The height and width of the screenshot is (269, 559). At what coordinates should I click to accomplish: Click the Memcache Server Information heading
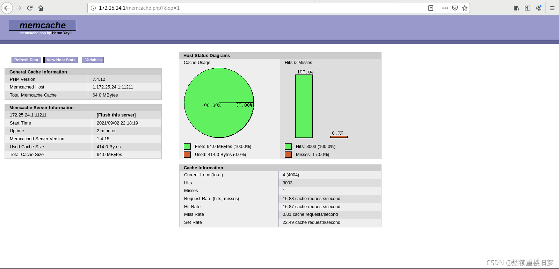(x=42, y=108)
